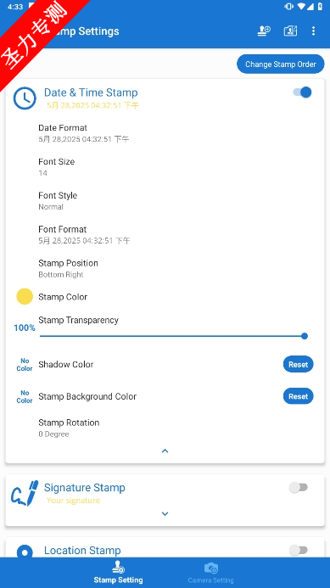Screen dimensions: 330x588
Task: Tap the Date & Time clock icon
Action: pos(25,98)
